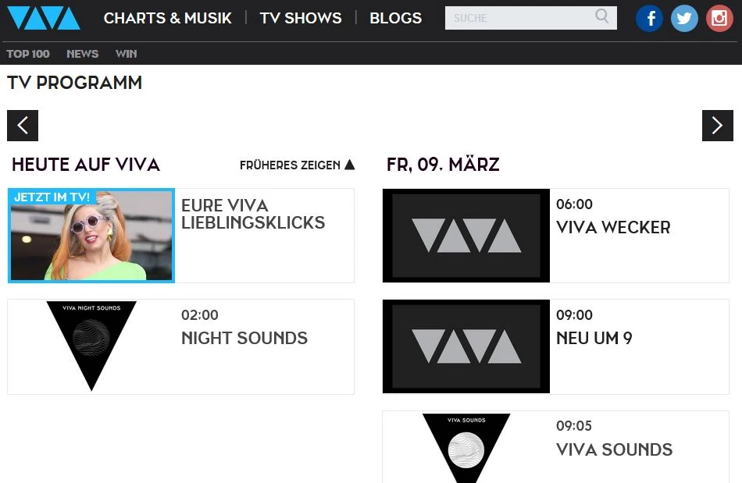Open the Win section link

coord(126,54)
